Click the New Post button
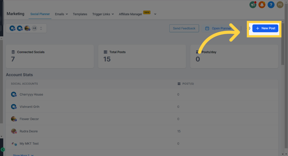This screenshot has height=156, width=288. 265,28
